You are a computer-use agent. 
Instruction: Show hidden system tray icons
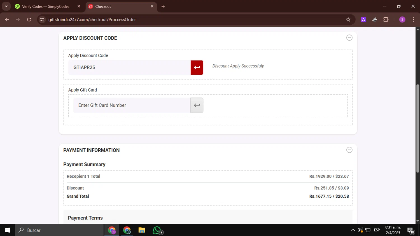(x=353, y=230)
